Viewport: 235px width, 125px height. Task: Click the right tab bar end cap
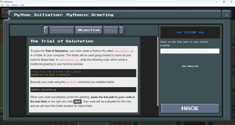click(122, 30)
